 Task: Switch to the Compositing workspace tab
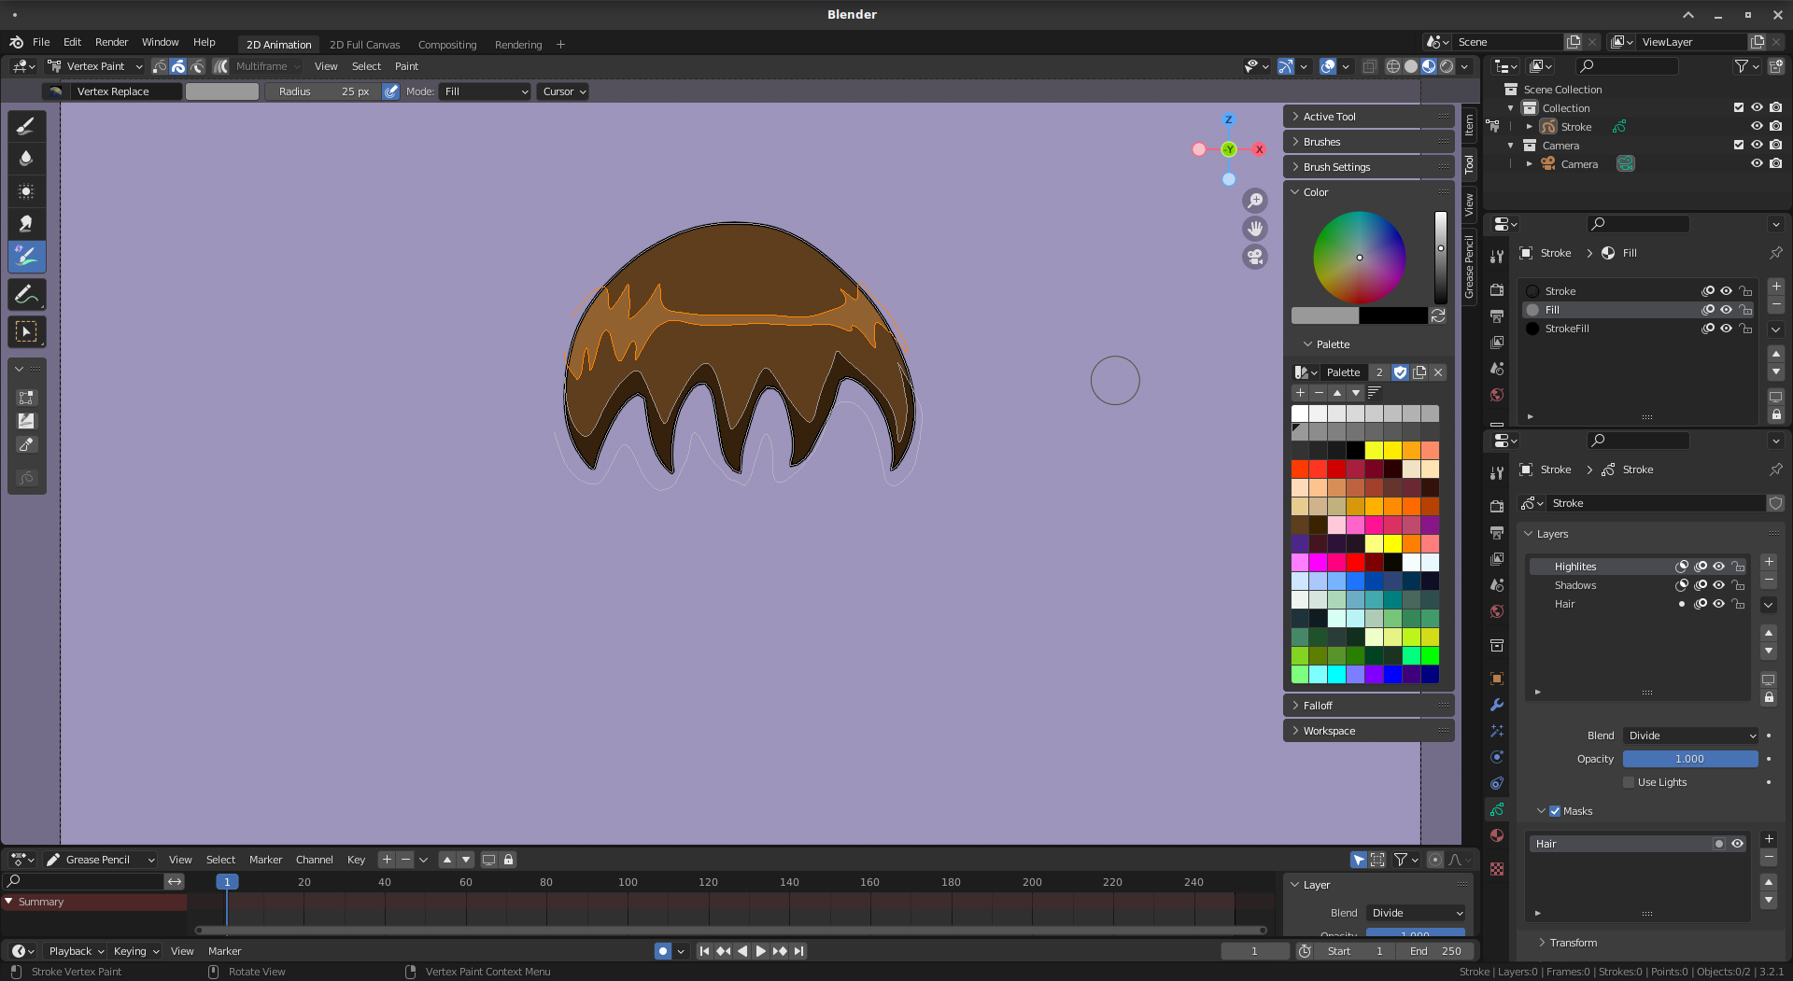pyautogui.click(x=447, y=45)
